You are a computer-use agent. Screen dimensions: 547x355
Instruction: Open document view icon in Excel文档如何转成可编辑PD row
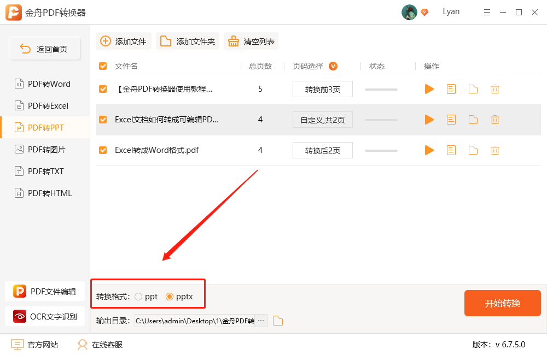[451, 120]
